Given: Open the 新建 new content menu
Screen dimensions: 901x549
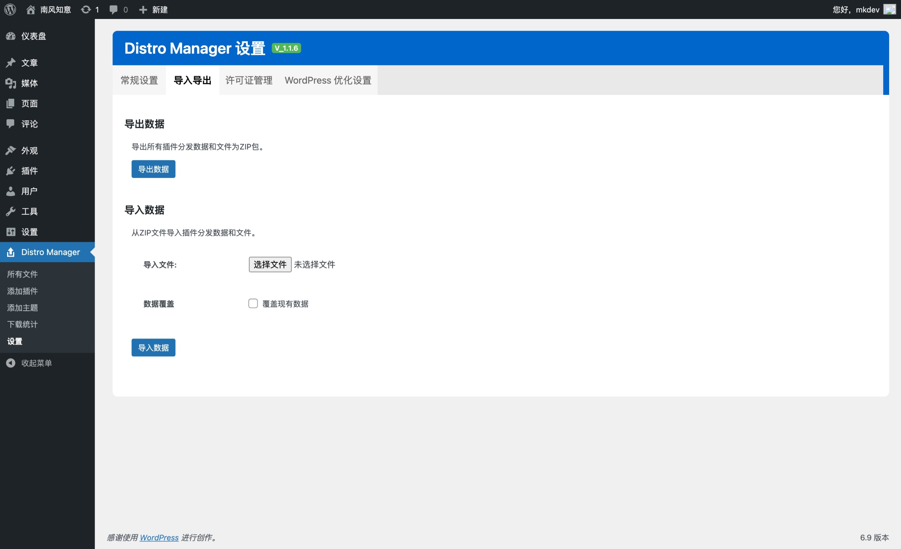Looking at the screenshot, I should pos(154,9).
